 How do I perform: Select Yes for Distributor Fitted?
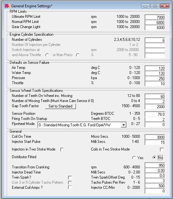coord(134,158)
